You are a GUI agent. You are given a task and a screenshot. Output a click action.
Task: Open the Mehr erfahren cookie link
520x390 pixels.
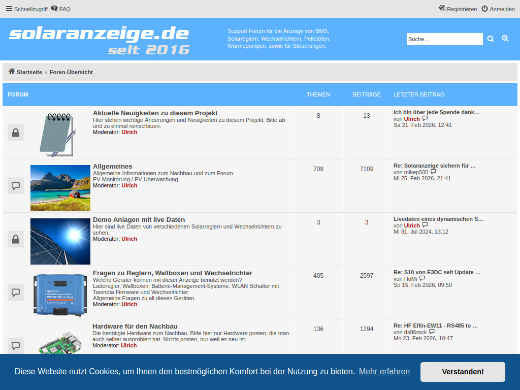pyautogui.click(x=384, y=371)
